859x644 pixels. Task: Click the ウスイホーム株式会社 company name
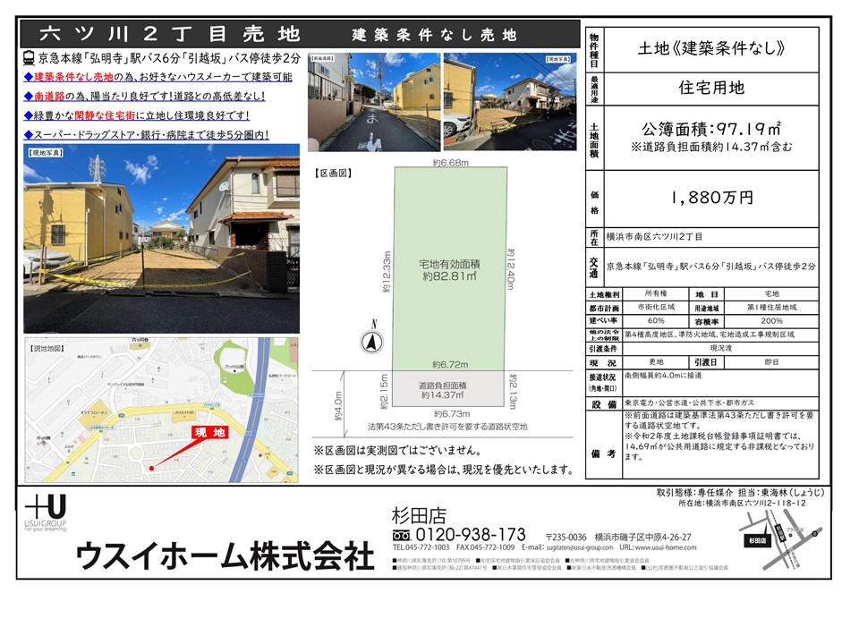[224, 556]
